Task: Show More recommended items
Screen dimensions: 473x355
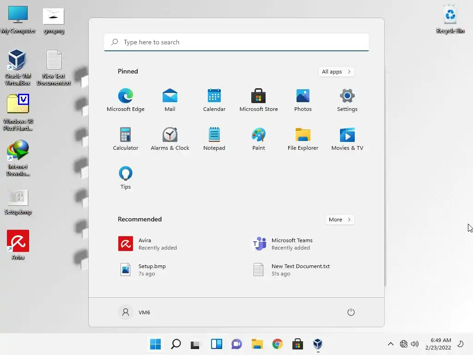Action: click(x=340, y=220)
